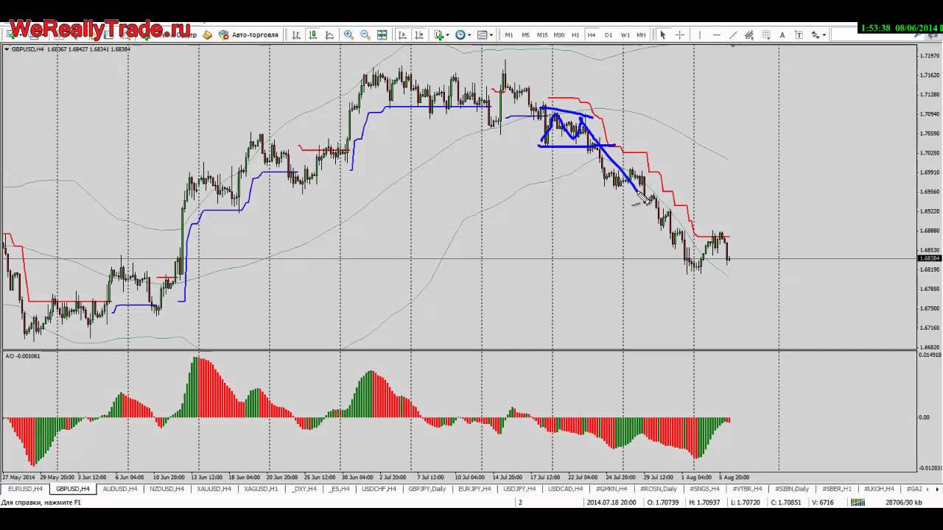The width and height of the screenshot is (943, 530).
Task: Open the #SIBN,Daily chart tab
Action: 792,489
